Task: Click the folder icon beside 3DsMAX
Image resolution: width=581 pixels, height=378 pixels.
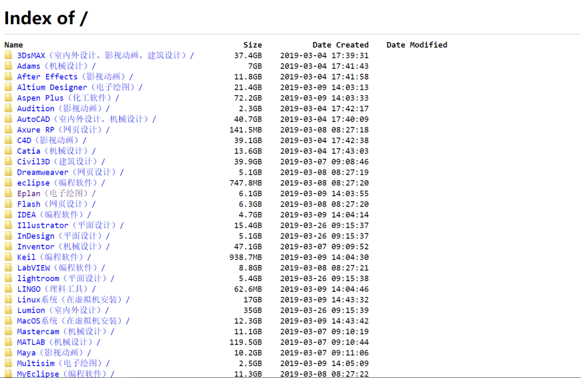Action: pos(9,55)
